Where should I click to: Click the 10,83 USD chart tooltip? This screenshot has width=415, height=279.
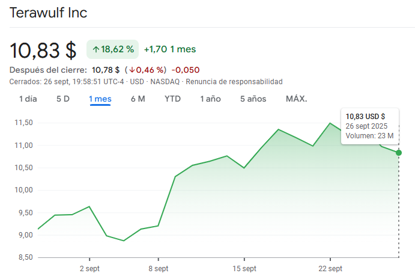click(369, 126)
